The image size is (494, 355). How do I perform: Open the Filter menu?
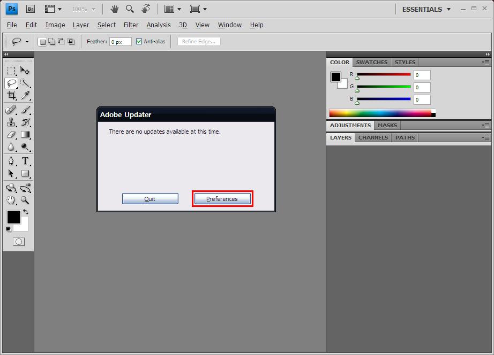pyautogui.click(x=131, y=25)
